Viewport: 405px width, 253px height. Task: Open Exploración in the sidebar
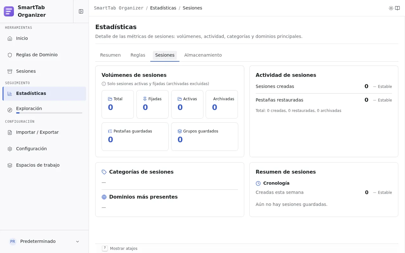click(x=44, y=110)
